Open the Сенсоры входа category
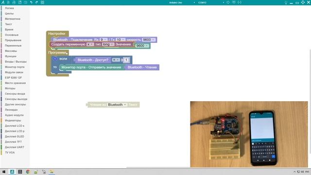The width and height of the screenshot is (311, 175). pyautogui.click(x=15, y=94)
